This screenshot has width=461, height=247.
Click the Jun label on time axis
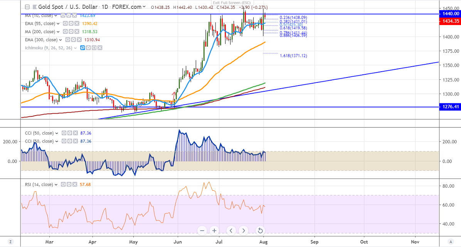click(x=178, y=242)
